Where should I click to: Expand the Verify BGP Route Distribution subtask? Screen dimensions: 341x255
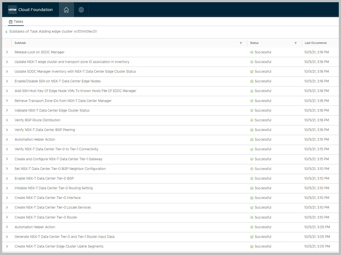7,120
